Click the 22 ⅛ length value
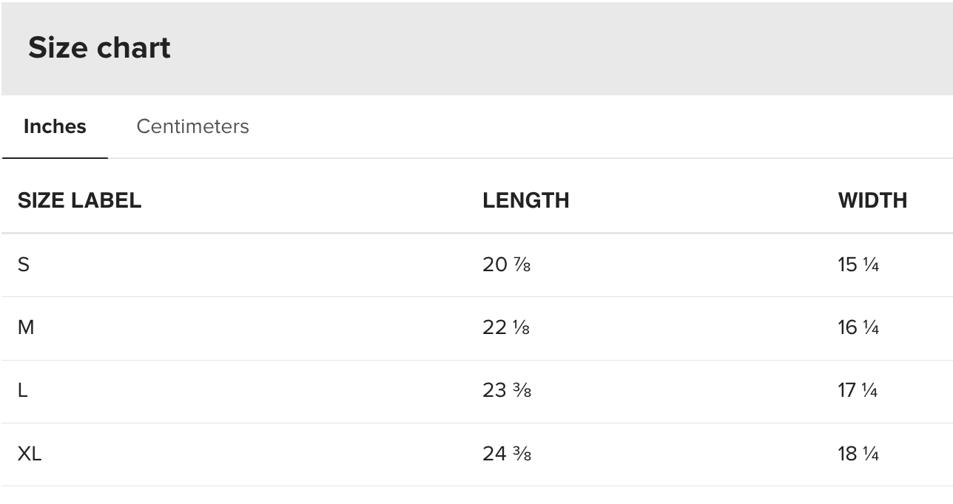953x504 pixels. (506, 327)
